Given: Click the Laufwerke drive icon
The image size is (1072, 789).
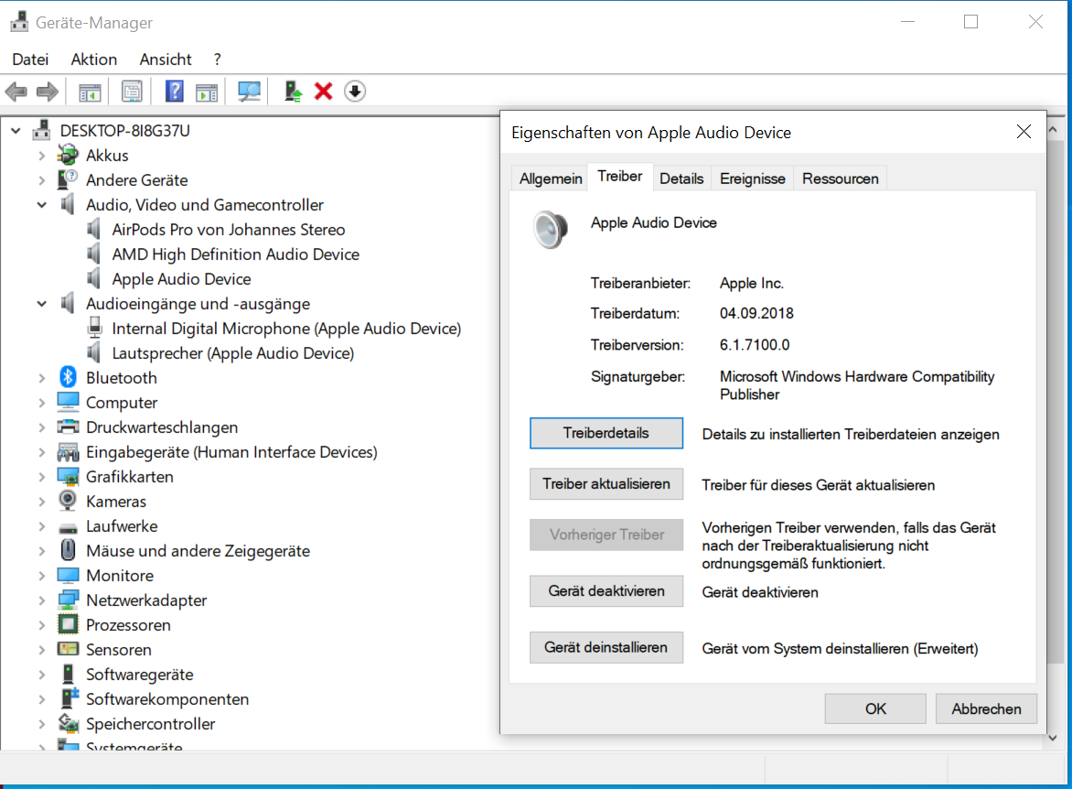Looking at the screenshot, I should 68,527.
